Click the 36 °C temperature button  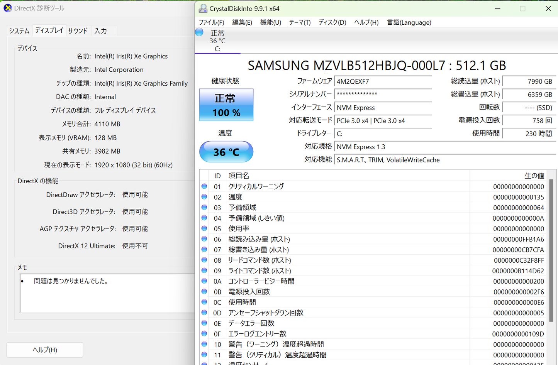226,152
